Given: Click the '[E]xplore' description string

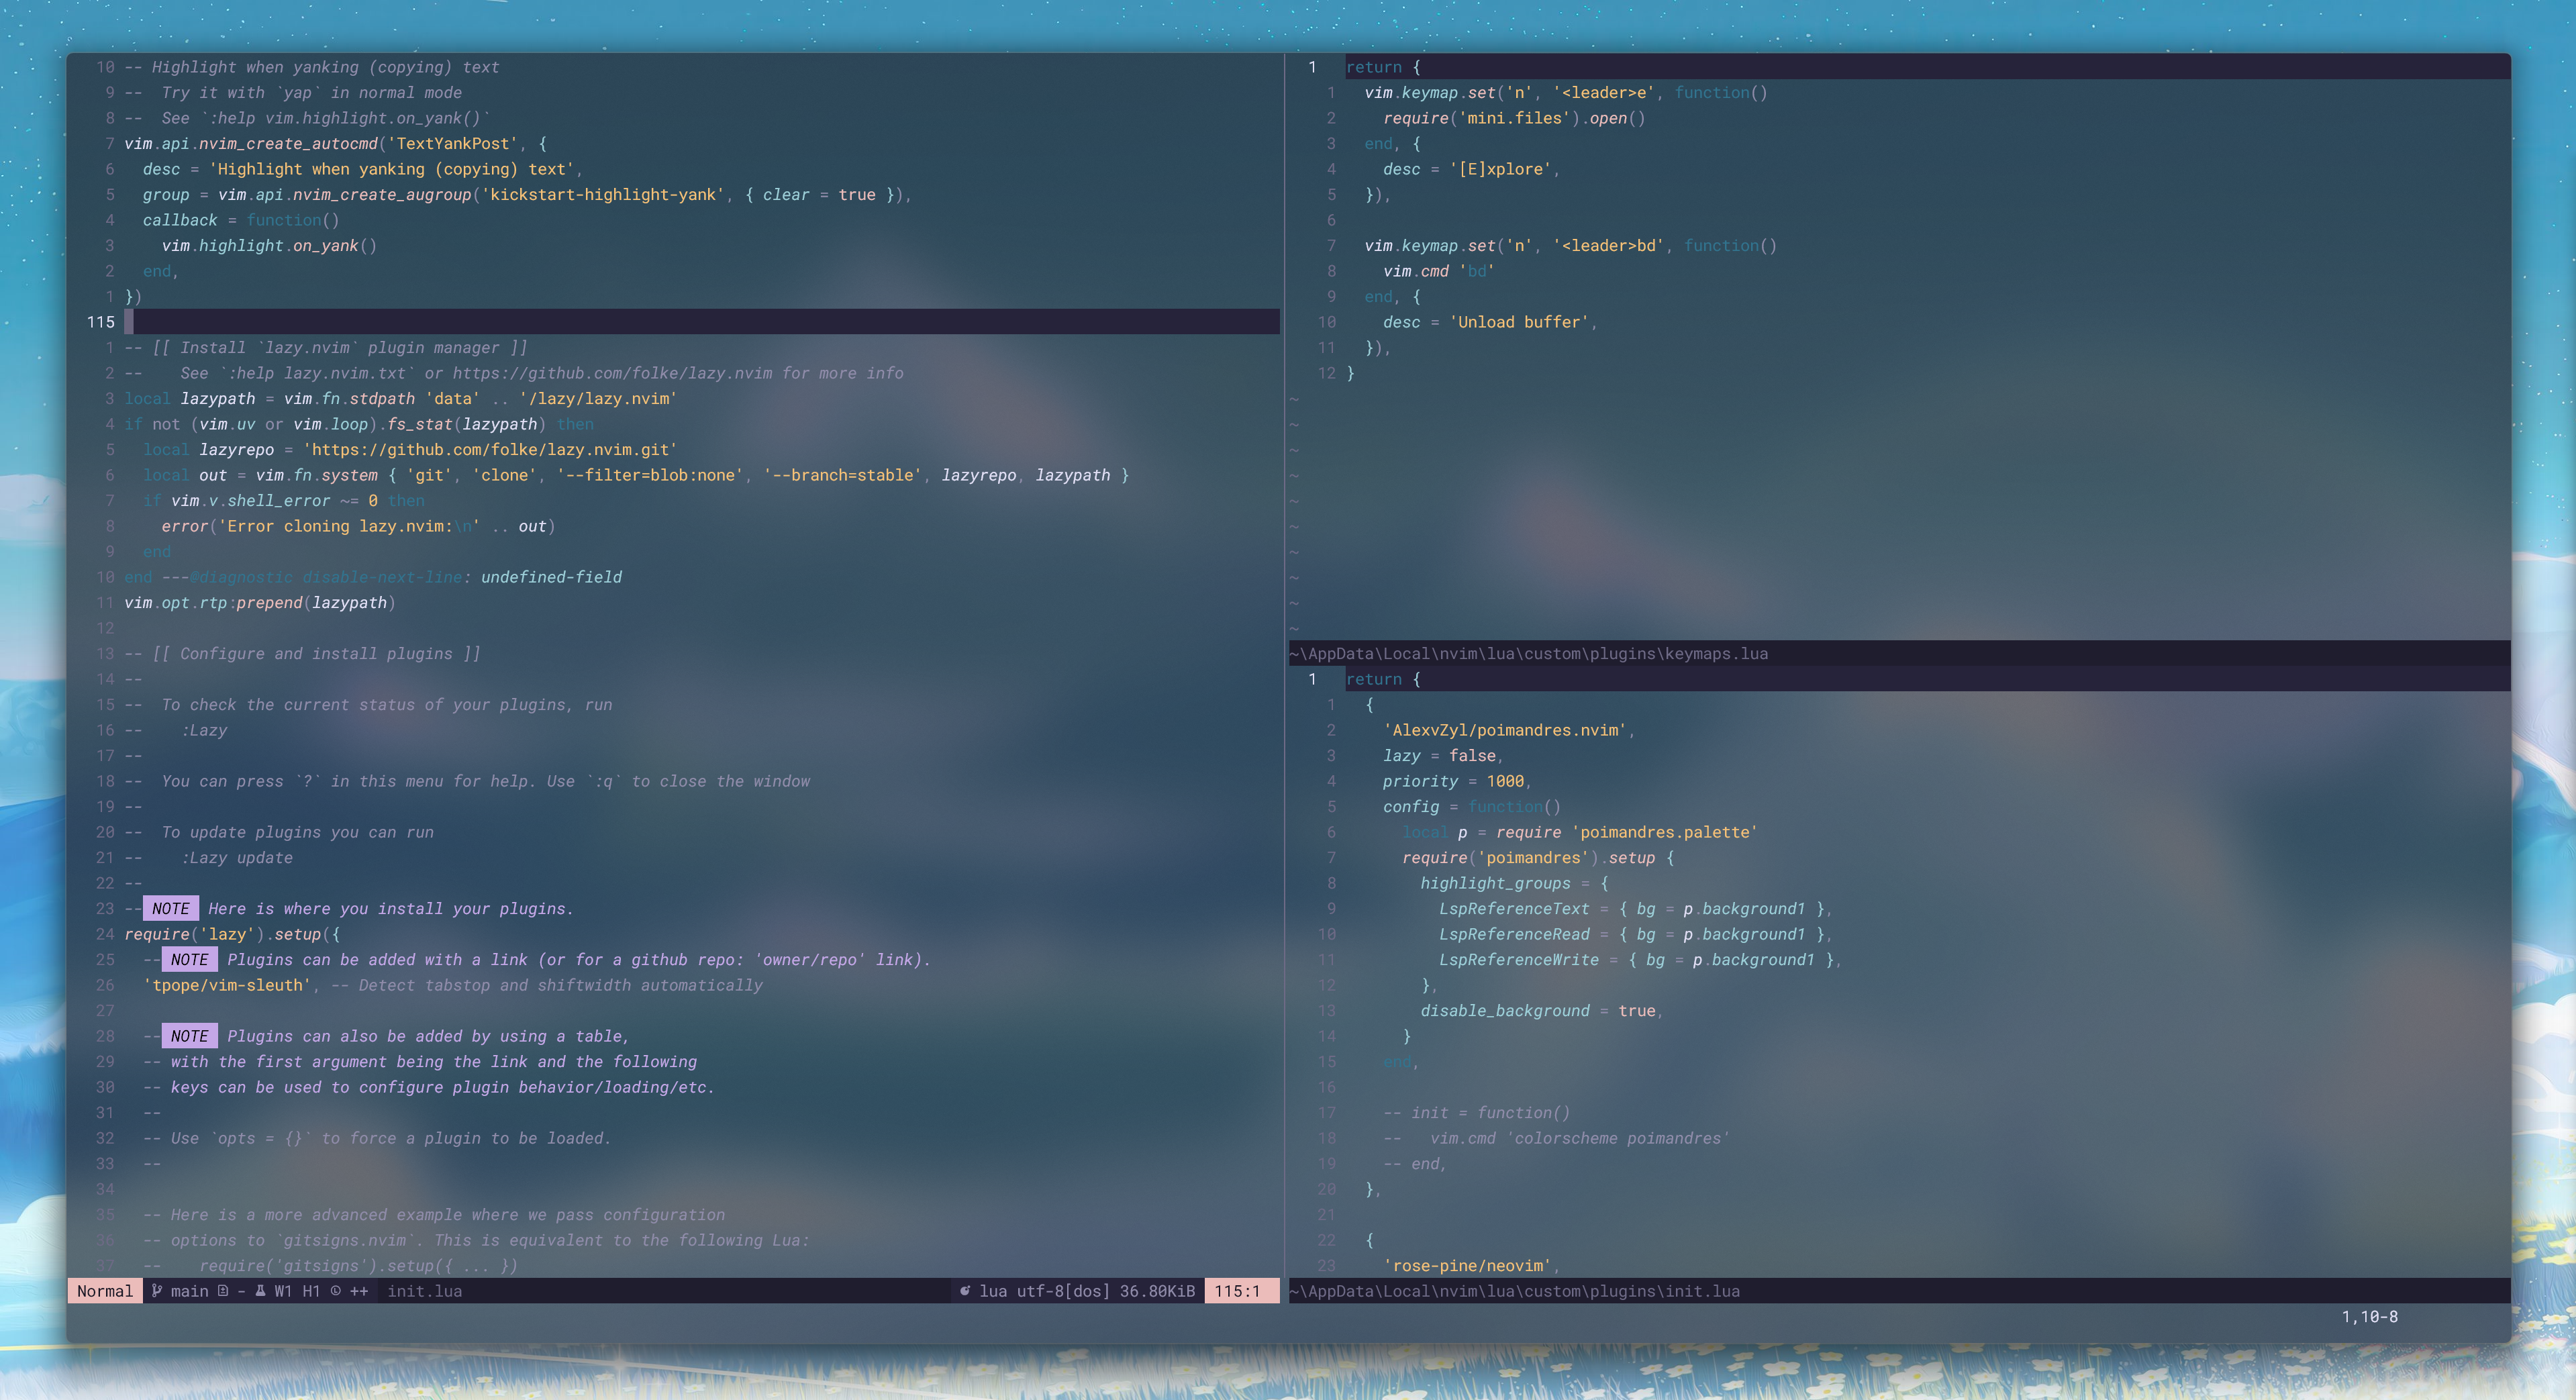Looking at the screenshot, I should click(1500, 169).
